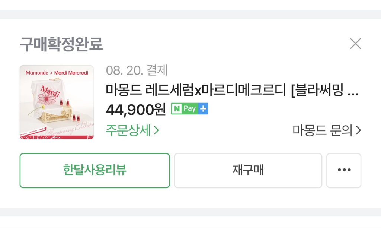Click the Mamonde x Mardi Mercredi thumbnail caption

[x=57, y=72]
